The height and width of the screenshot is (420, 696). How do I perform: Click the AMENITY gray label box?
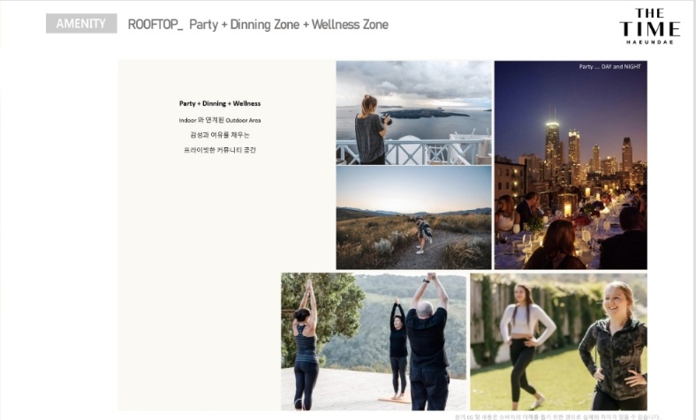click(x=81, y=24)
